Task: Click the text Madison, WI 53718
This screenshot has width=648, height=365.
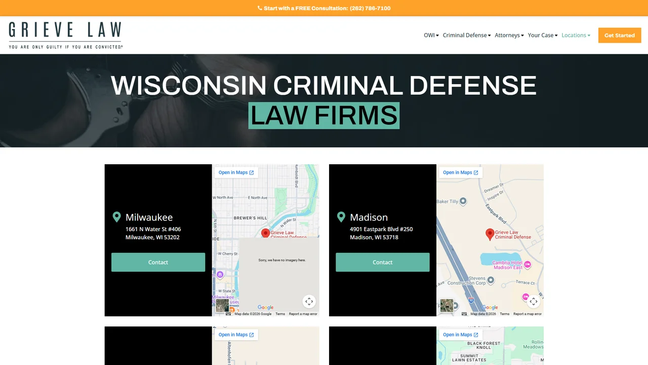Action: click(374, 237)
